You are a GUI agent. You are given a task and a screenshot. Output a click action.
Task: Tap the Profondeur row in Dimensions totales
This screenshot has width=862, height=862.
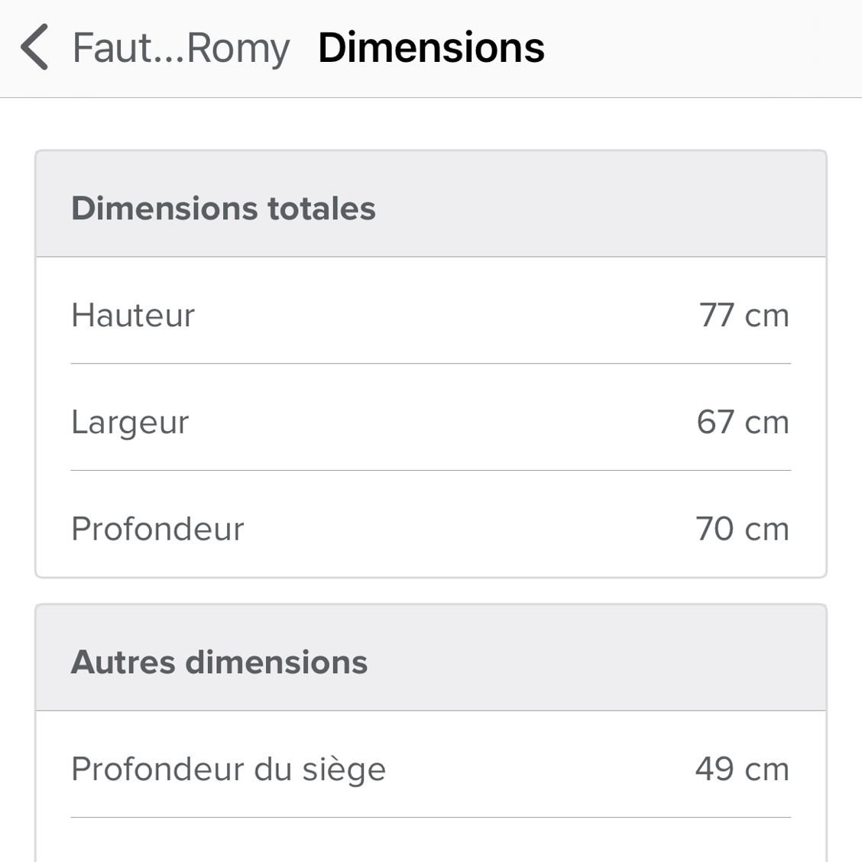431,524
